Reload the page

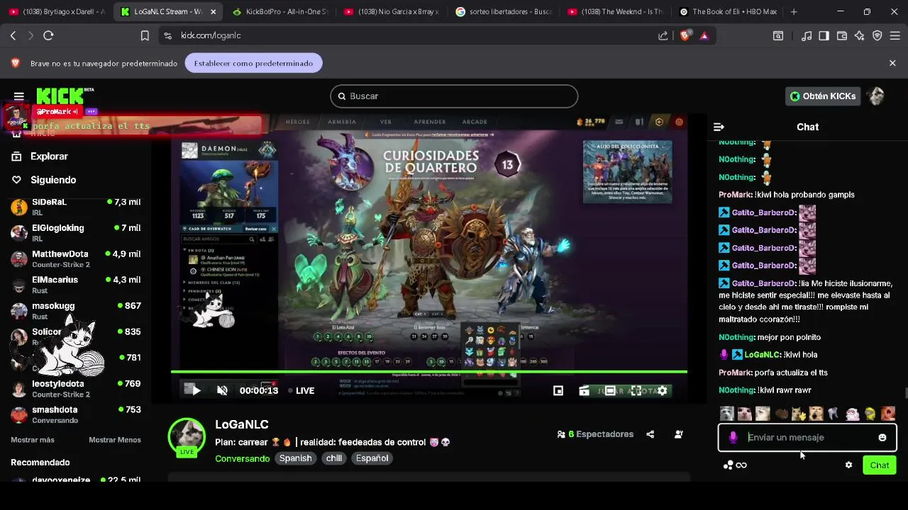pyautogui.click(x=48, y=35)
